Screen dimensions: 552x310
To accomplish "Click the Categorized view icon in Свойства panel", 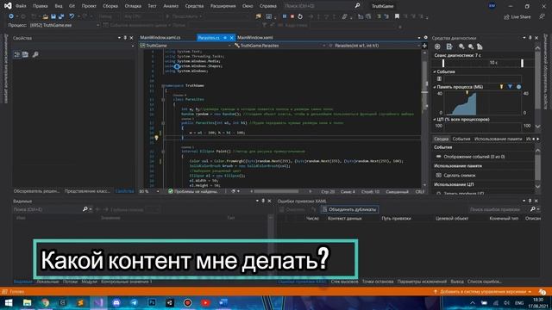I will (x=17, y=54).
